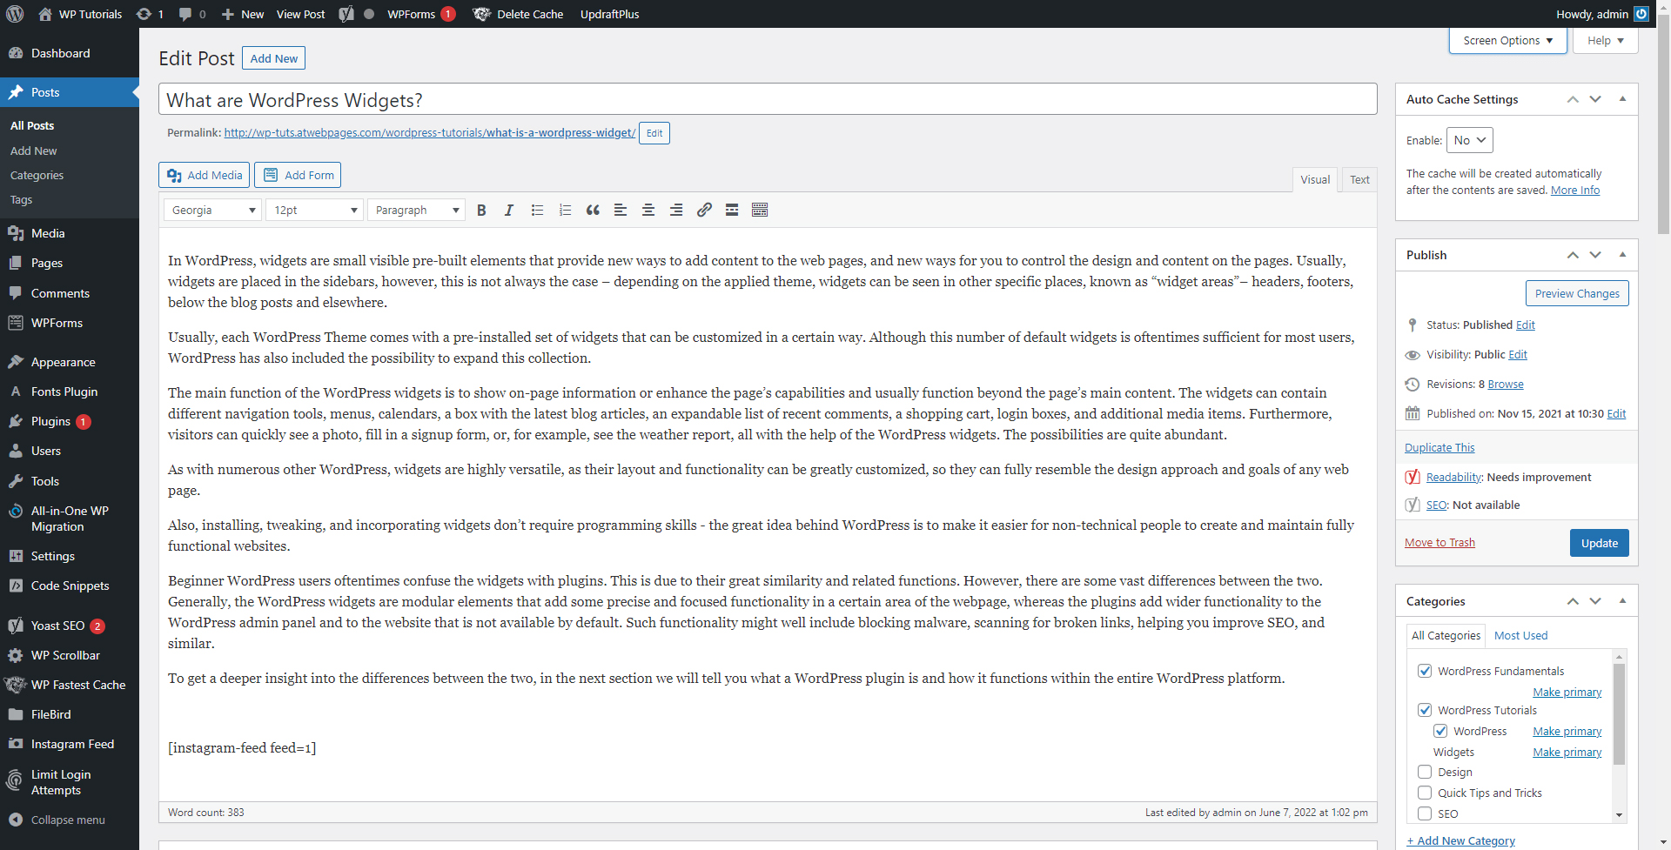Open the Georgia font family dropdown
Viewport: 1671px width, 850px height.
tap(212, 210)
